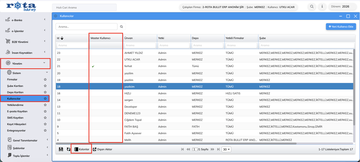Click the global search magnifier icon

pos(312,7)
